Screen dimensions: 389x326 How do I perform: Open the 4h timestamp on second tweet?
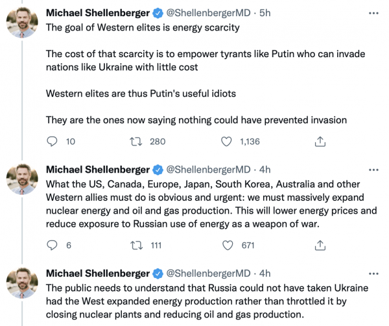click(x=265, y=169)
